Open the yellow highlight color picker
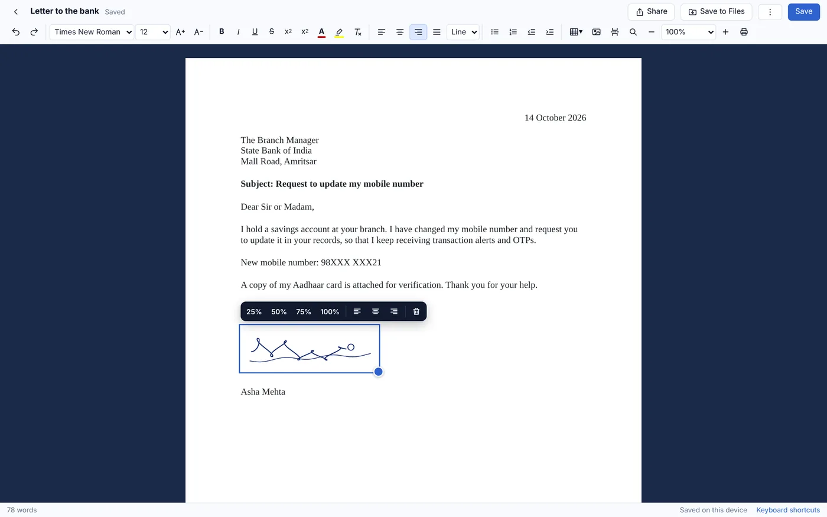The image size is (827, 517). tap(339, 32)
